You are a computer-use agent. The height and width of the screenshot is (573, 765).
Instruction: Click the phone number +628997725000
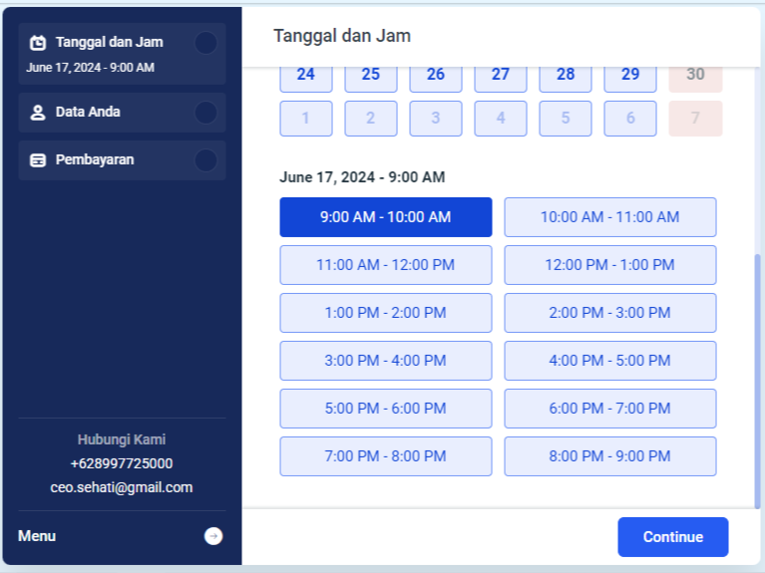122,463
